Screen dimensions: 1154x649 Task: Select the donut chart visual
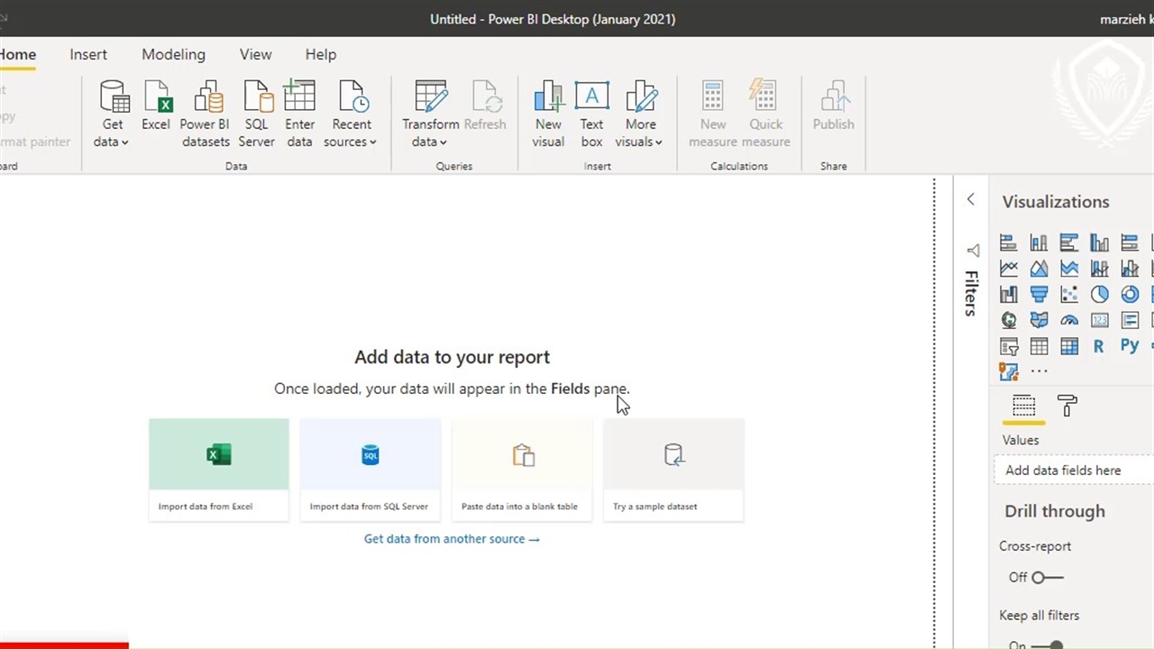1130,295
